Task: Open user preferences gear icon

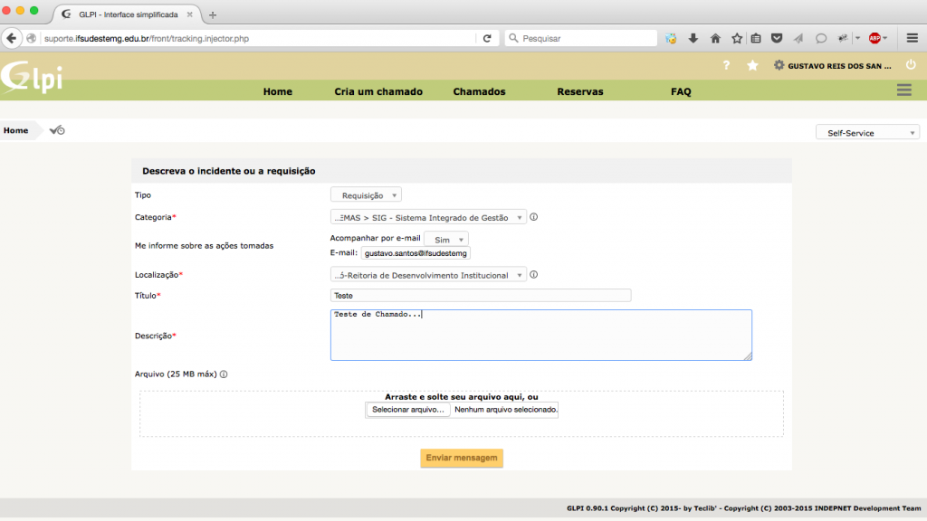Action: tap(779, 65)
